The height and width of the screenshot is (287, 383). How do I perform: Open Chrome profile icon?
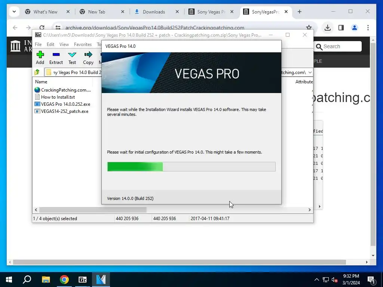click(355, 28)
